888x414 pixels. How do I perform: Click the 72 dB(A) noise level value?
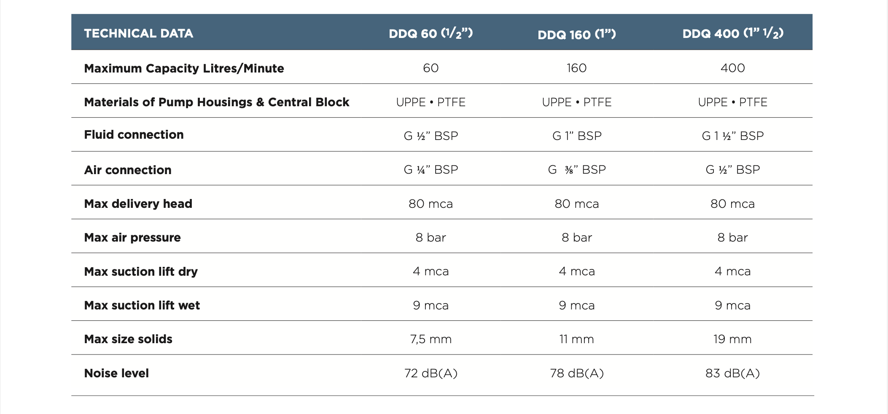click(x=431, y=373)
